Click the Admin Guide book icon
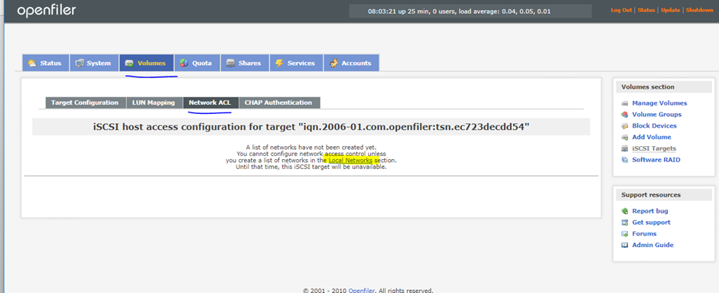The width and height of the screenshot is (719, 293). click(x=624, y=245)
